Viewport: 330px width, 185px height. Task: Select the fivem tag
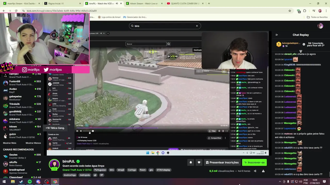point(143,170)
